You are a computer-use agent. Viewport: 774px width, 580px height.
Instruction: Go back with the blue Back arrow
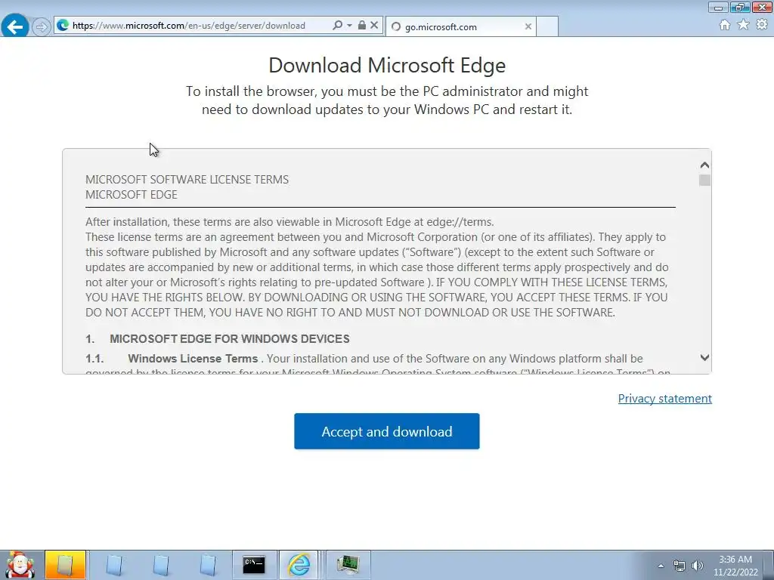point(15,26)
